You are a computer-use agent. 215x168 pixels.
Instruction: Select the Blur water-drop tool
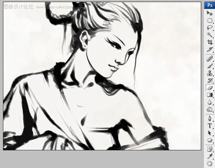210,102
